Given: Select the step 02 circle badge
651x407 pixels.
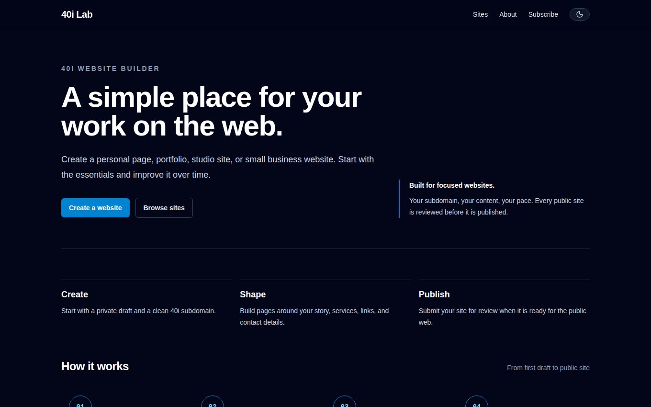Looking at the screenshot, I should click(x=213, y=401).
